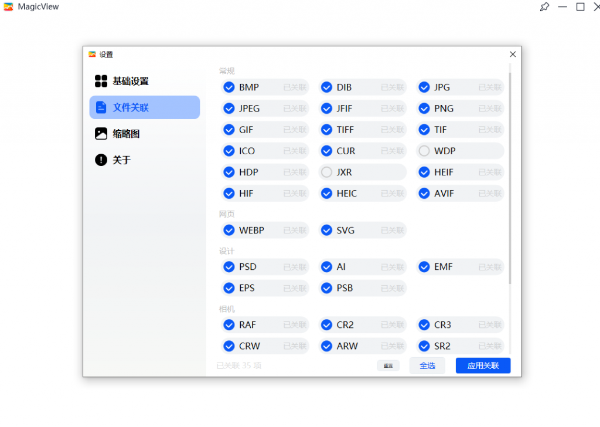Click the 关于 exclamation icon
Screen dimensions: 600x427
point(101,160)
